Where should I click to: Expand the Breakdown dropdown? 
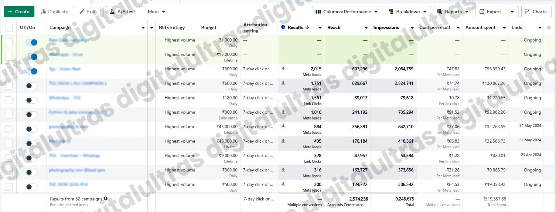point(408,12)
